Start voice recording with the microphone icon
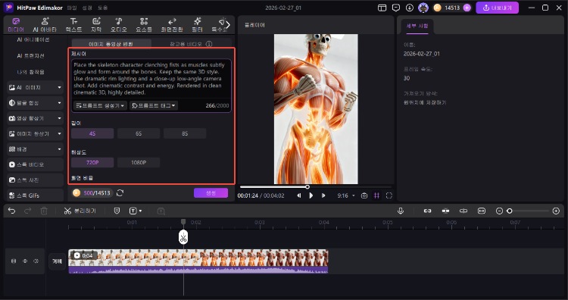The image size is (568, 300). pyautogui.click(x=401, y=211)
